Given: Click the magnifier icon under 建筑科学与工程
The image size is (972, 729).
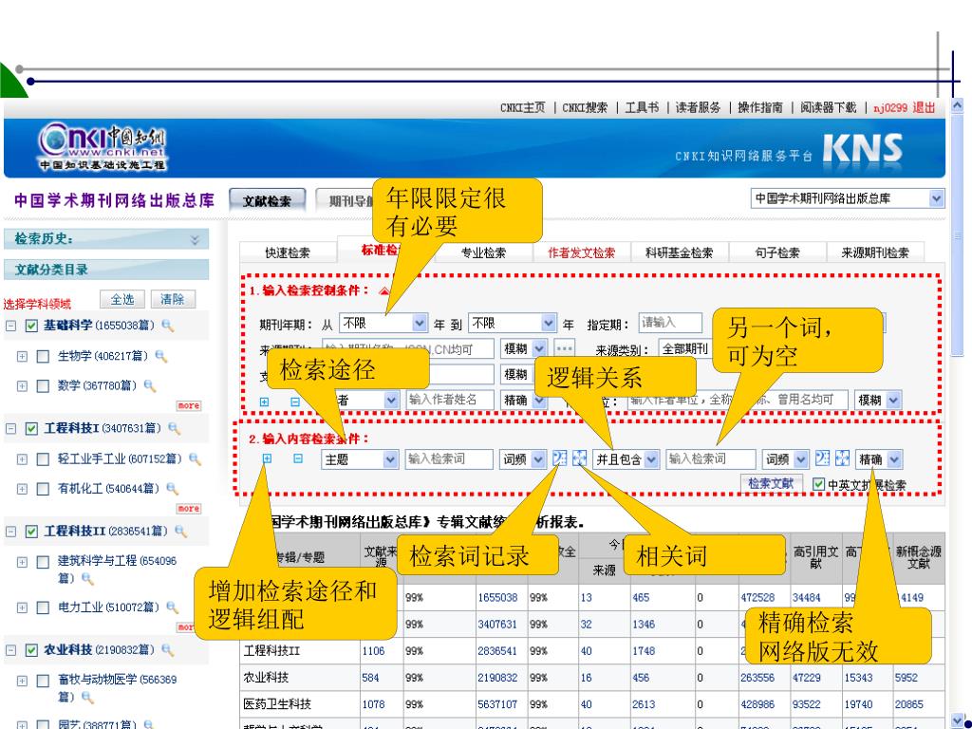Looking at the screenshot, I should (x=87, y=578).
